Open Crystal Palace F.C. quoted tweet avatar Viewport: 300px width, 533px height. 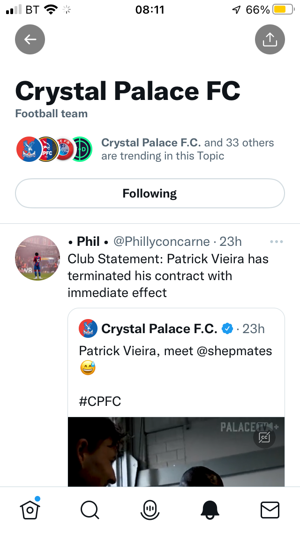coord(88,328)
